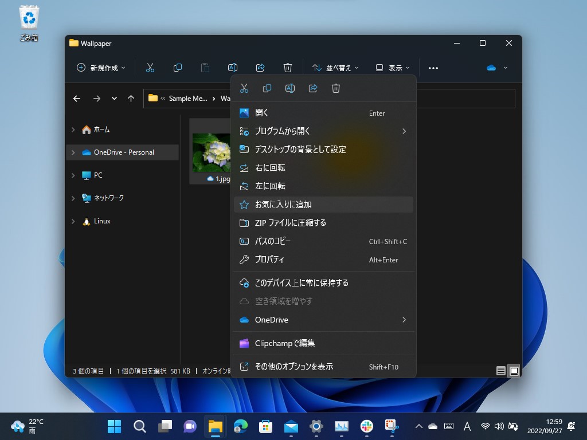This screenshot has height=440, width=587.
Task: Click the back navigation arrow
Action: [76, 98]
